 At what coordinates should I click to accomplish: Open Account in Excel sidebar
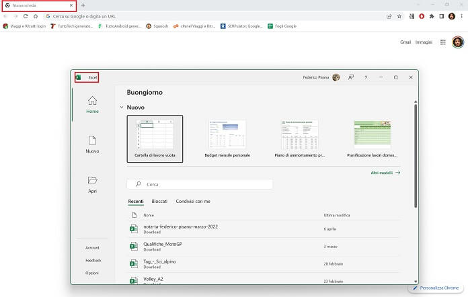pyautogui.click(x=92, y=248)
